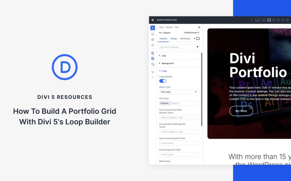Open the tools icon above help
Image resolution: width=291 pixels, height=181 pixels.
[x=153, y=72]
